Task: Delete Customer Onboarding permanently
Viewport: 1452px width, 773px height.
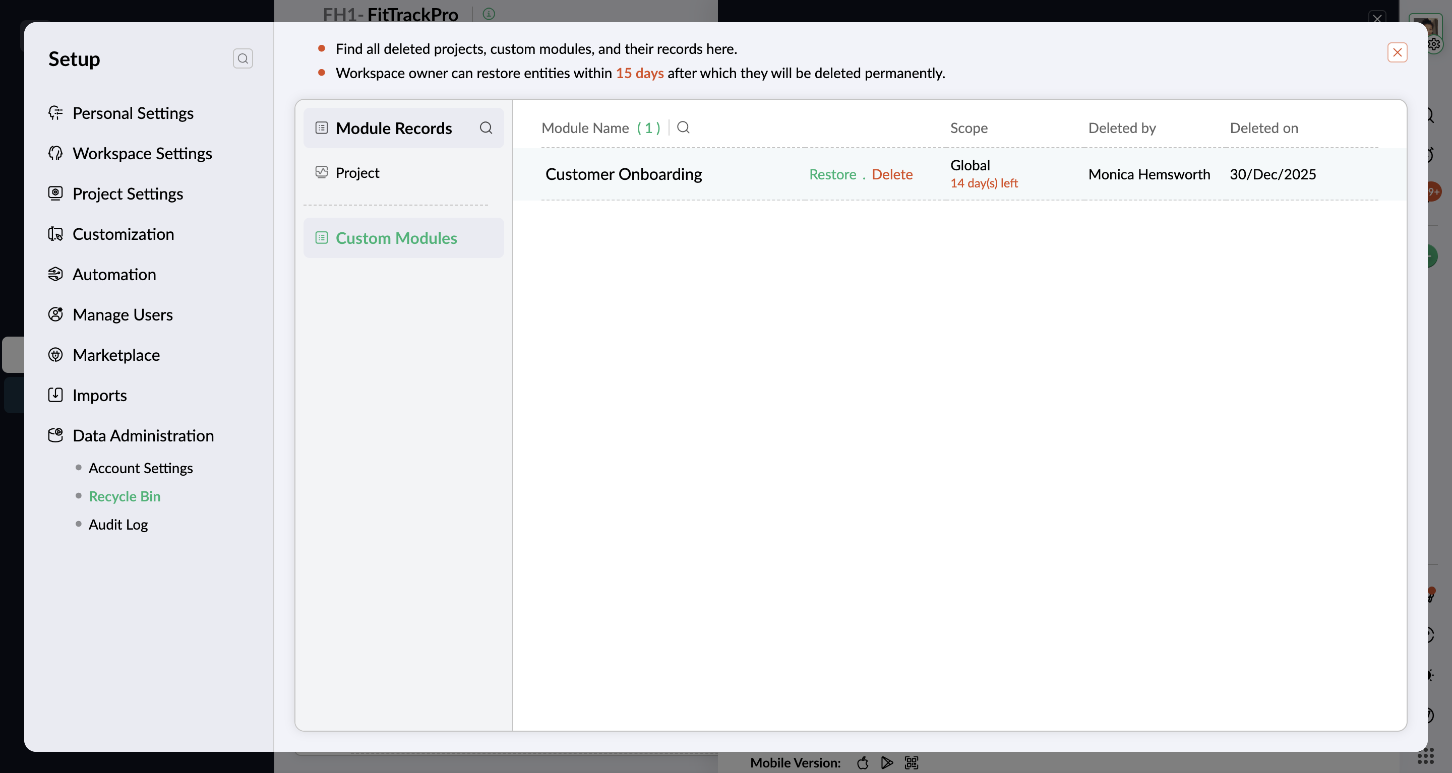Action: coord(892,174)
